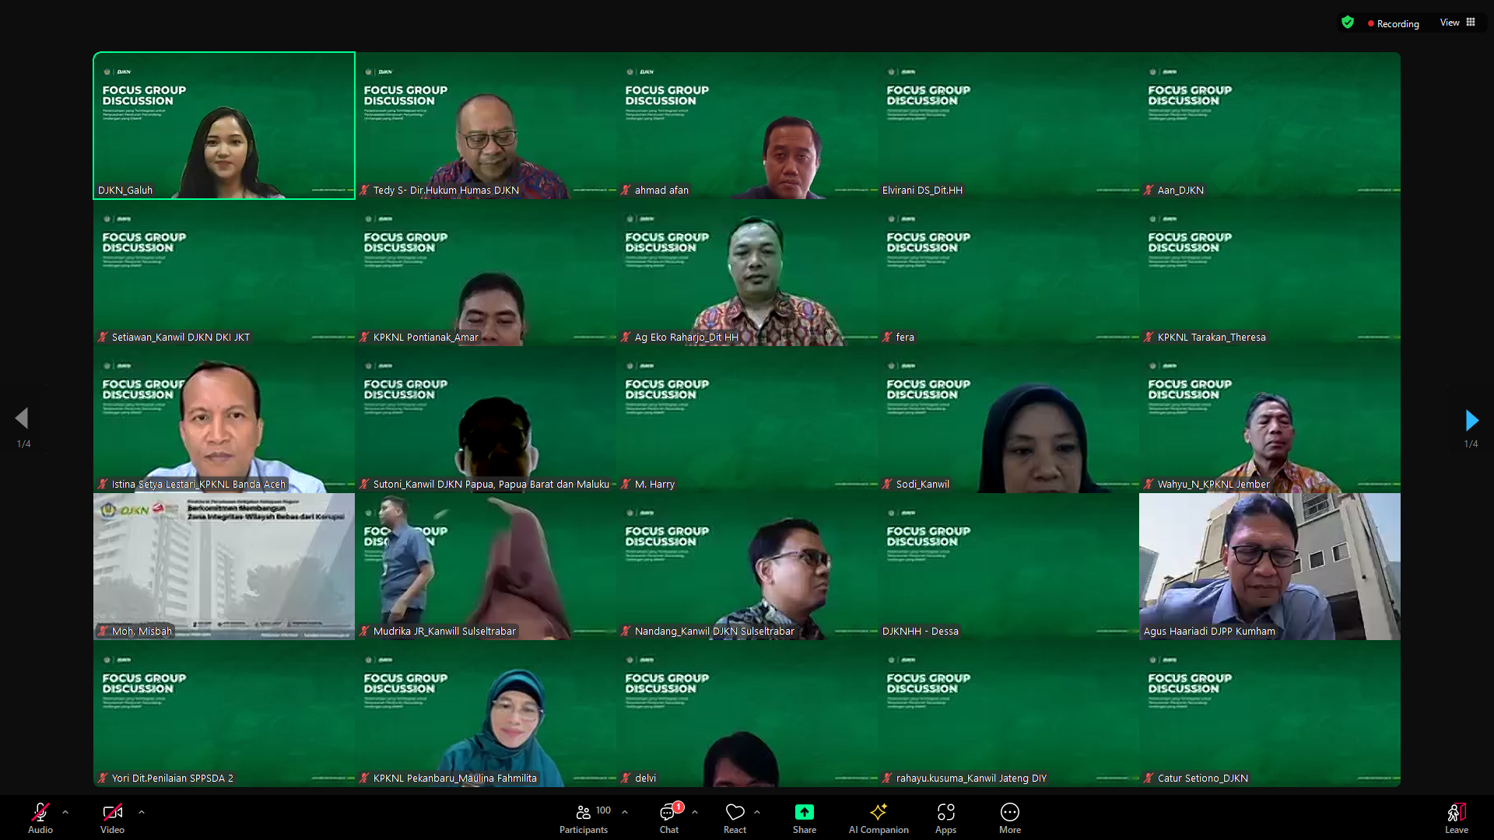Screen dimensions: 1494x840
Task: Open the View layout menu
Action: point(1457,23)
